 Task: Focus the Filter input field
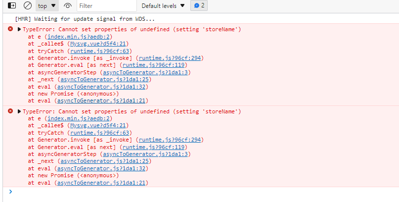pos(107,5)
